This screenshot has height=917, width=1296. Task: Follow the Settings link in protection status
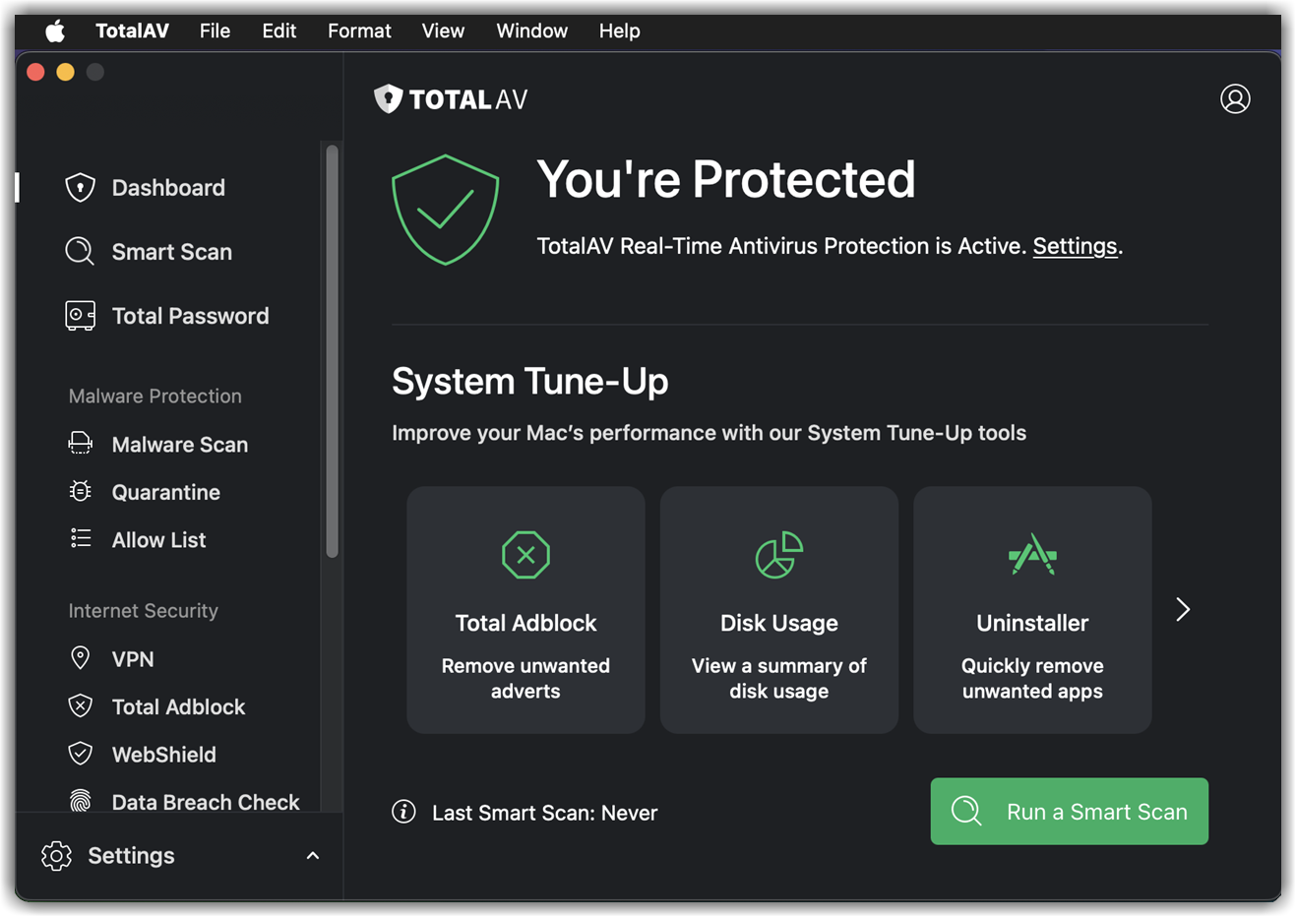(1075, 246)
